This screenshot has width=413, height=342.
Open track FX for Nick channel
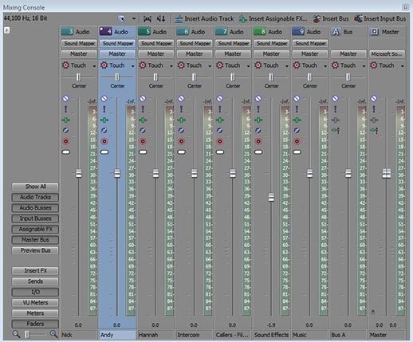point(65,120)
